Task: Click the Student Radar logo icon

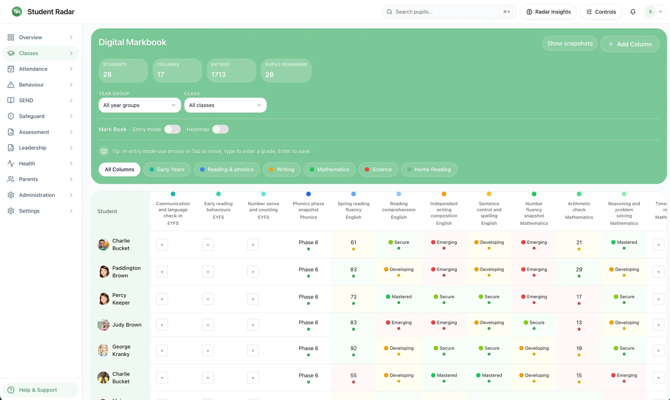Action: pyautogui.click(x=17, y=12)
